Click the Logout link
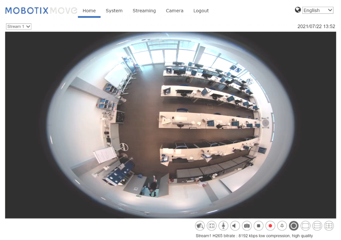 (x=201, y=11)
